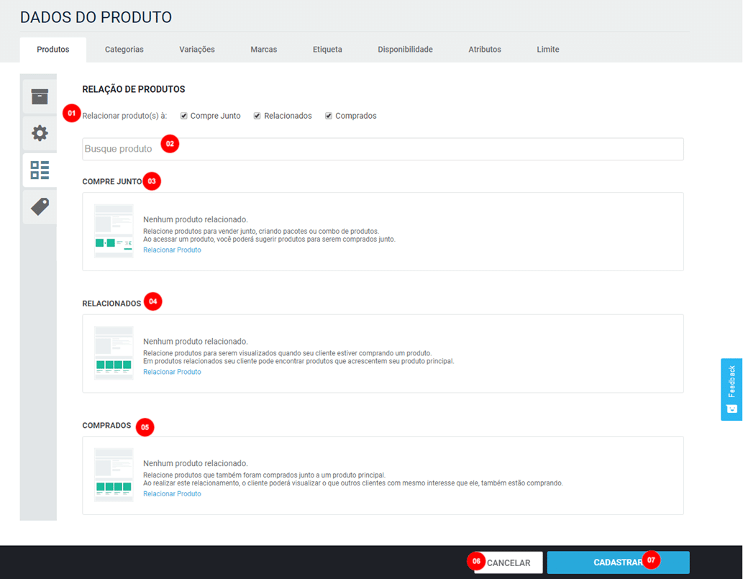Open the archive box sidebar icon

(40, 96)
